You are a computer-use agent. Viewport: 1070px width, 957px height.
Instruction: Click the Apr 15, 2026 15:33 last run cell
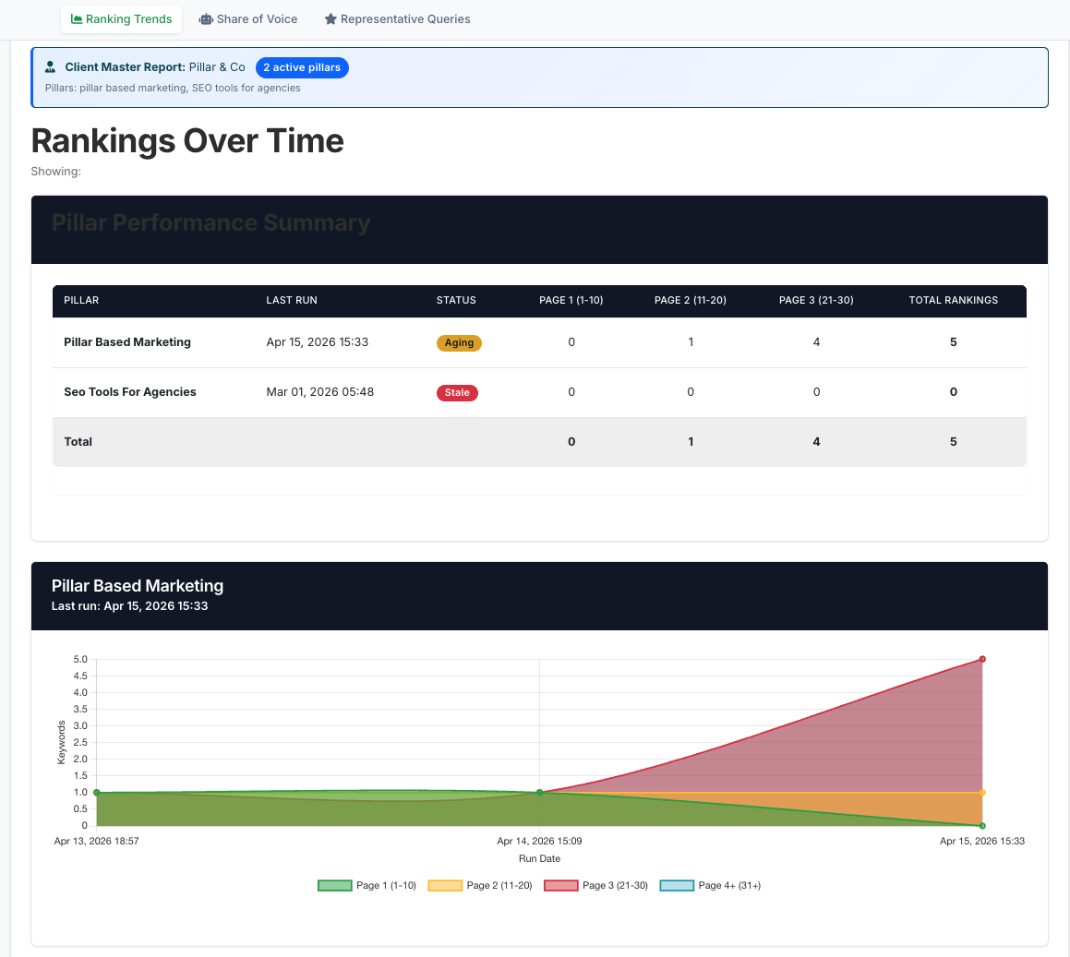click(318, 342)
